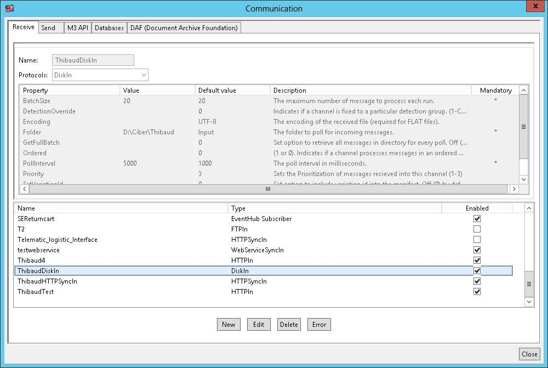Click the Communication app icon in title bar
The height and width of the screenshot is (368, 548).
[x=9, y=8]
